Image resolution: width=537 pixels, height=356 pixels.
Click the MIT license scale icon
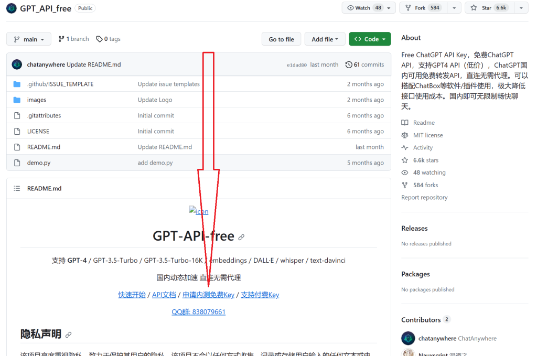(405, 135)
